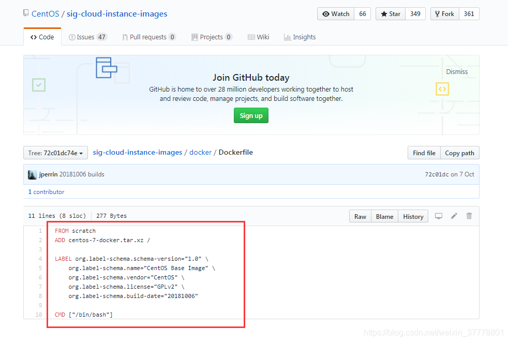Click the Find file button

[424, 153]
